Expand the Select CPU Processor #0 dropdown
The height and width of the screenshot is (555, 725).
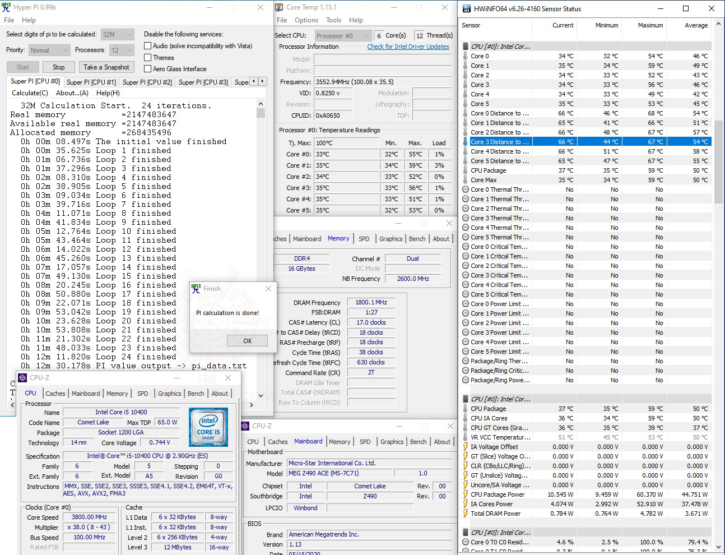point(343,35)
